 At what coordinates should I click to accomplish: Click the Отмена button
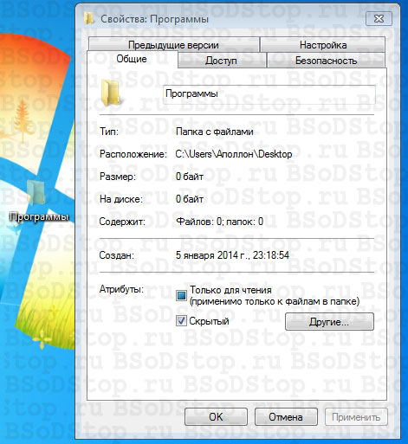tap(286, 417)
